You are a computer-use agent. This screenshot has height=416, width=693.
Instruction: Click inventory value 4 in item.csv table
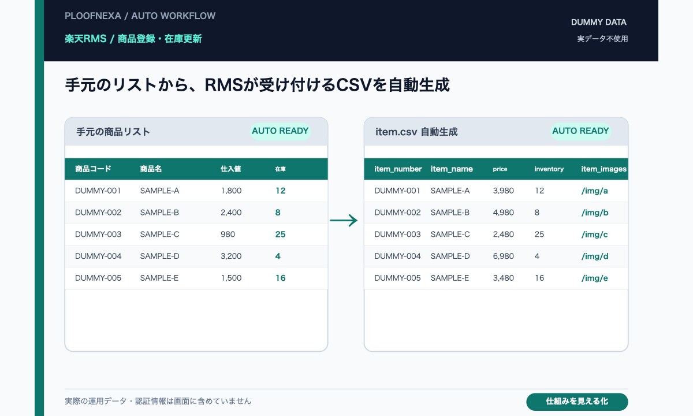coord(537,256)
